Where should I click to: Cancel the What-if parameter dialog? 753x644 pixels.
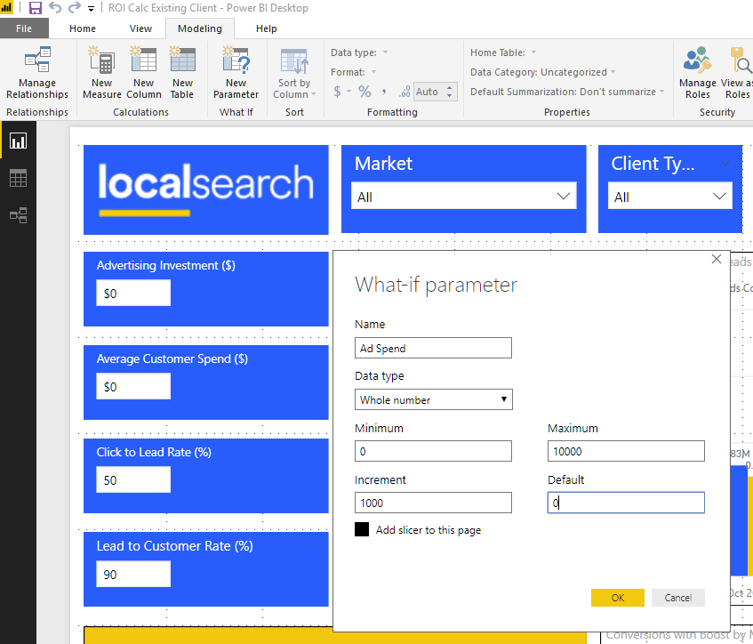coord(678,598)
